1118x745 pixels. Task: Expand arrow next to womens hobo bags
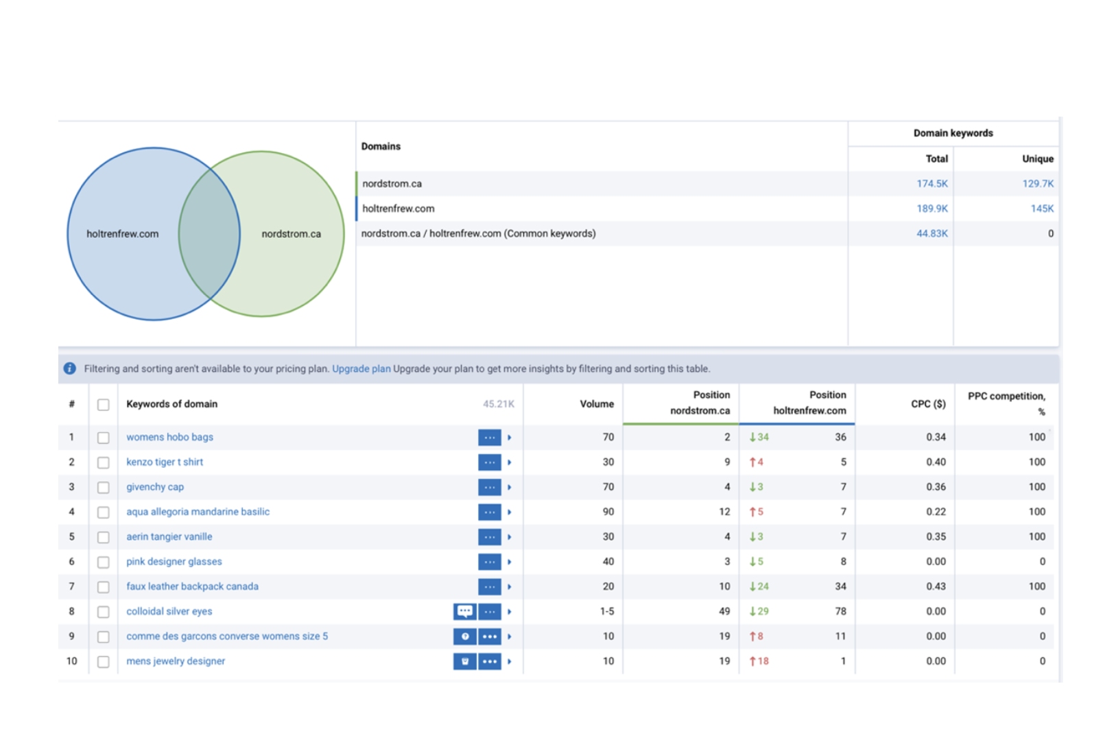tap(510, 437)
